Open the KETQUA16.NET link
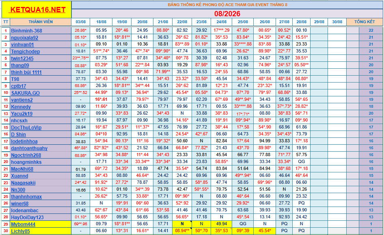Viewport: 384px width, 235px height. point(38,10)
